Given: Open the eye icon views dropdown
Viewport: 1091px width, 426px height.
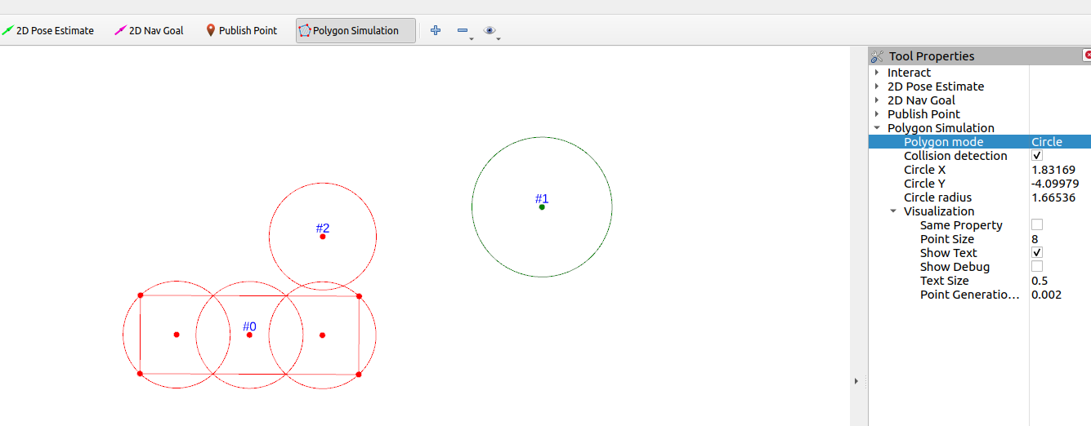Looking at the screenshot, I should click(x=490, y=30).
